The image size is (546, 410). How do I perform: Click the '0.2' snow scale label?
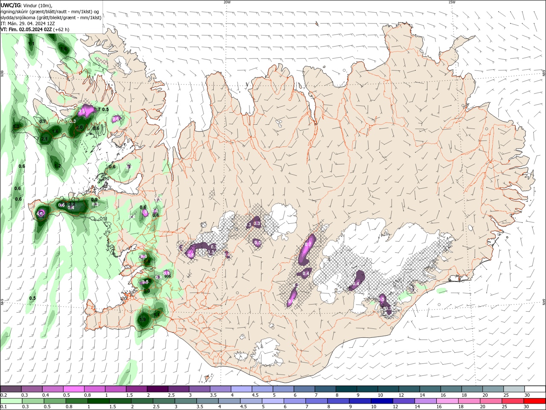pyautogui.click(x=3, y=395)
